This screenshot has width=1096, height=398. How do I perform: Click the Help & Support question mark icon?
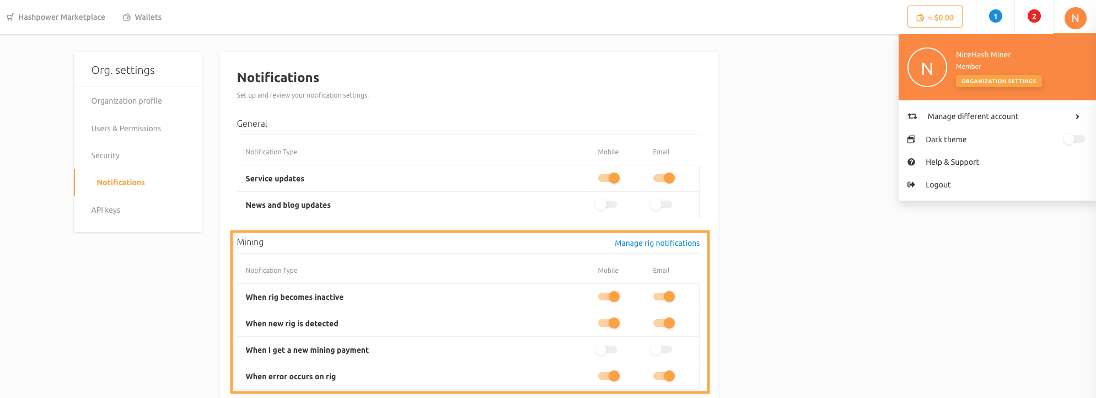(x=911, y=162)
